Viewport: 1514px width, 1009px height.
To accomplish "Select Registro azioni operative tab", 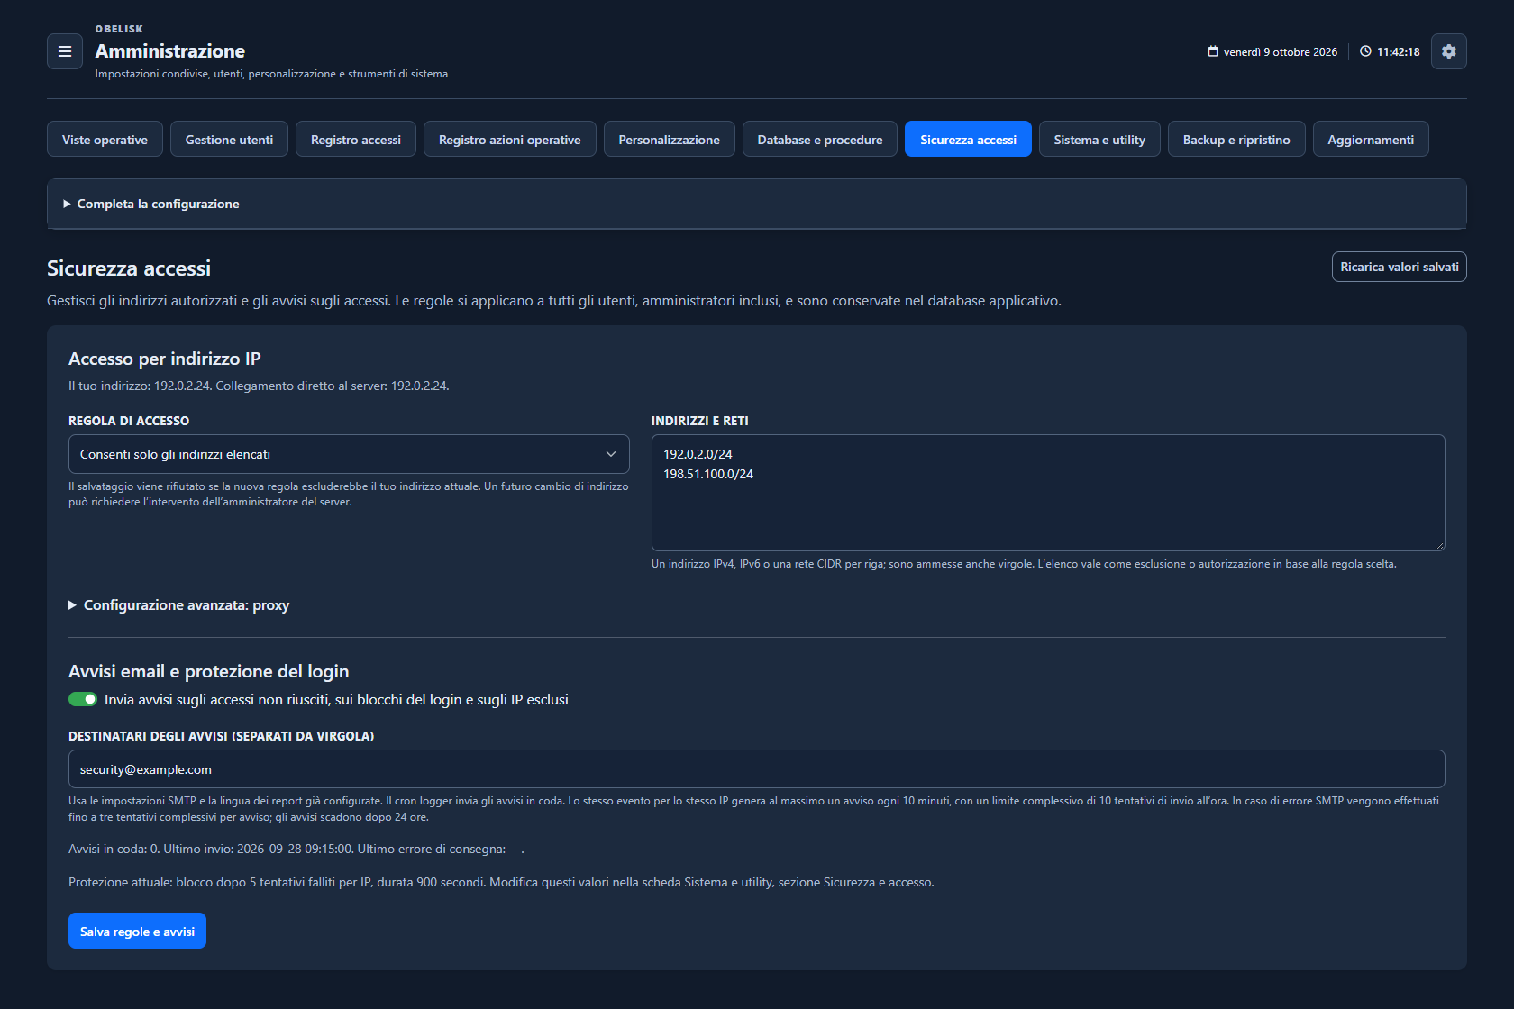I will (x=510, y=139).
